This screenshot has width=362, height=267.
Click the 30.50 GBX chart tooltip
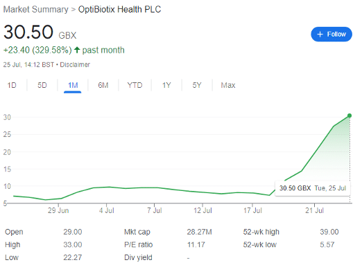point(313,188)
